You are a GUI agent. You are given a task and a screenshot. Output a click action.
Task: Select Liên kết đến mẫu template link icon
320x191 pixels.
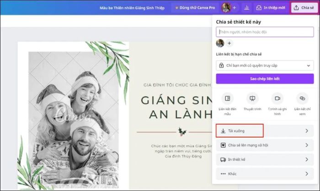227,98
